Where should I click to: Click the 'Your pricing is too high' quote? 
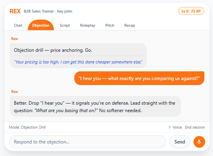(x=78, y=62)
